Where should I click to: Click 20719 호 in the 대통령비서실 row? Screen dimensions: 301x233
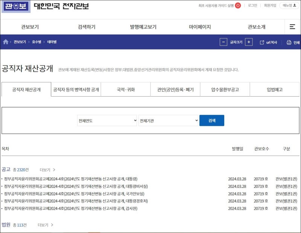(x=261, y=186)
